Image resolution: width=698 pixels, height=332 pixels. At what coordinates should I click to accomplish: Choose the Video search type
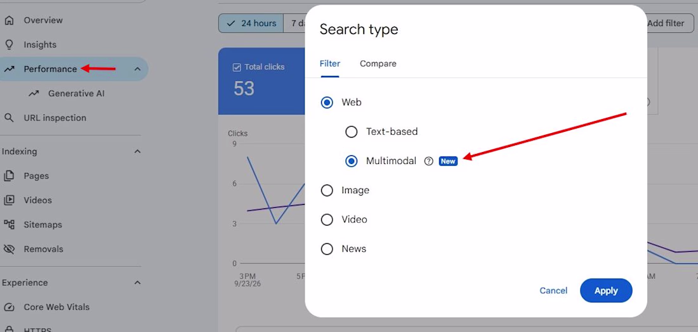tap(327, 220)
